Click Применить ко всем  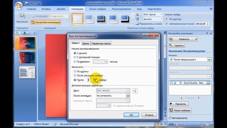149,24
